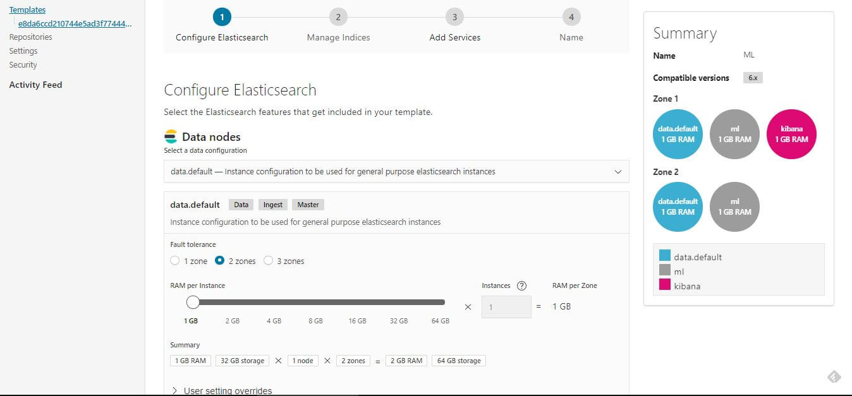Collapse the Templates tree in sidebar

(x=28, y=9)
